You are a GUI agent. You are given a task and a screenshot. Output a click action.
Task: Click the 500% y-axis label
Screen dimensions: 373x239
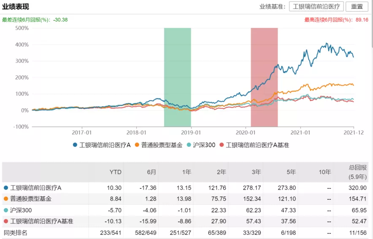(22, 28)
